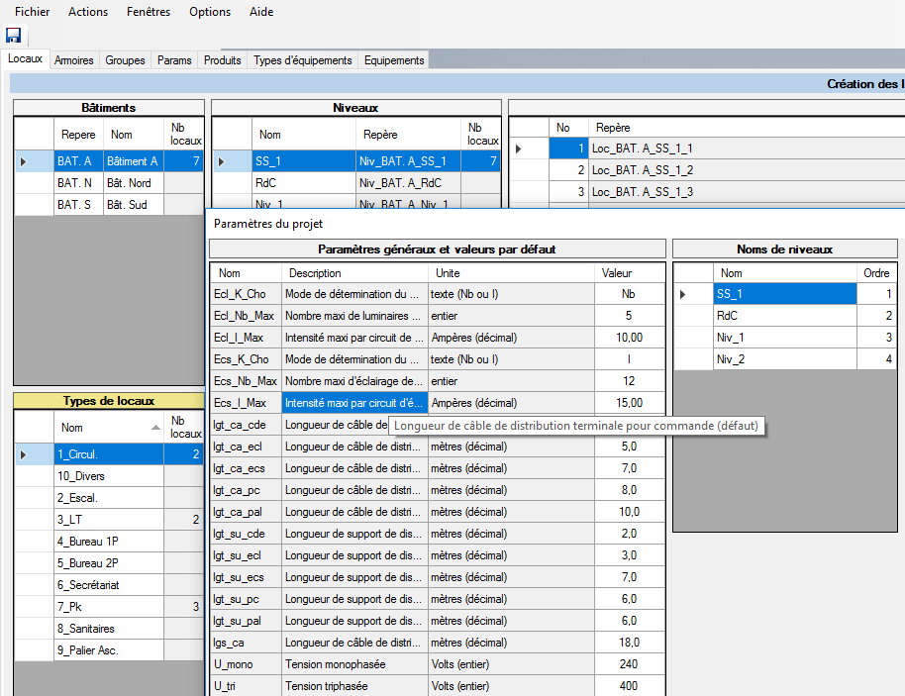
Task: Open the Aide menu
Action: point(261,12)
